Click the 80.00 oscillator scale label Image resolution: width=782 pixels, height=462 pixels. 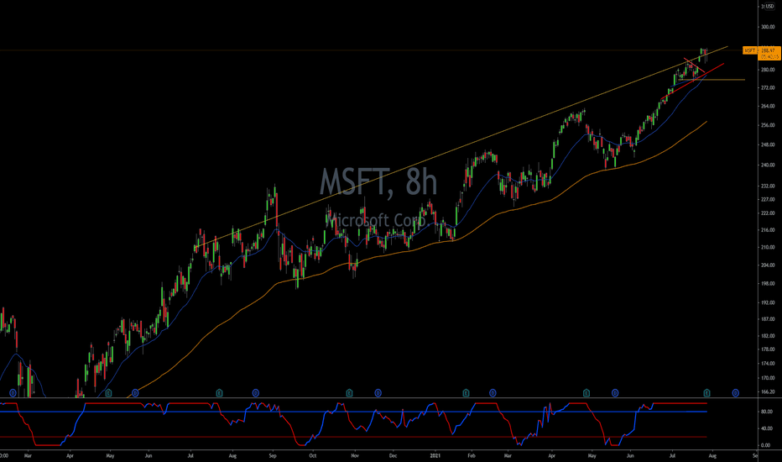pos(767,412)
